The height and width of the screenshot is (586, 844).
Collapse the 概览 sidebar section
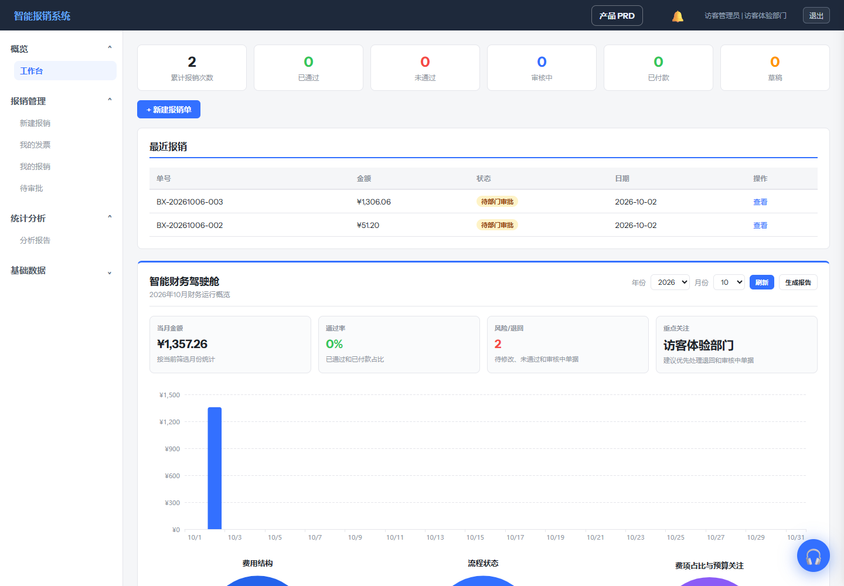coord(62,49)
